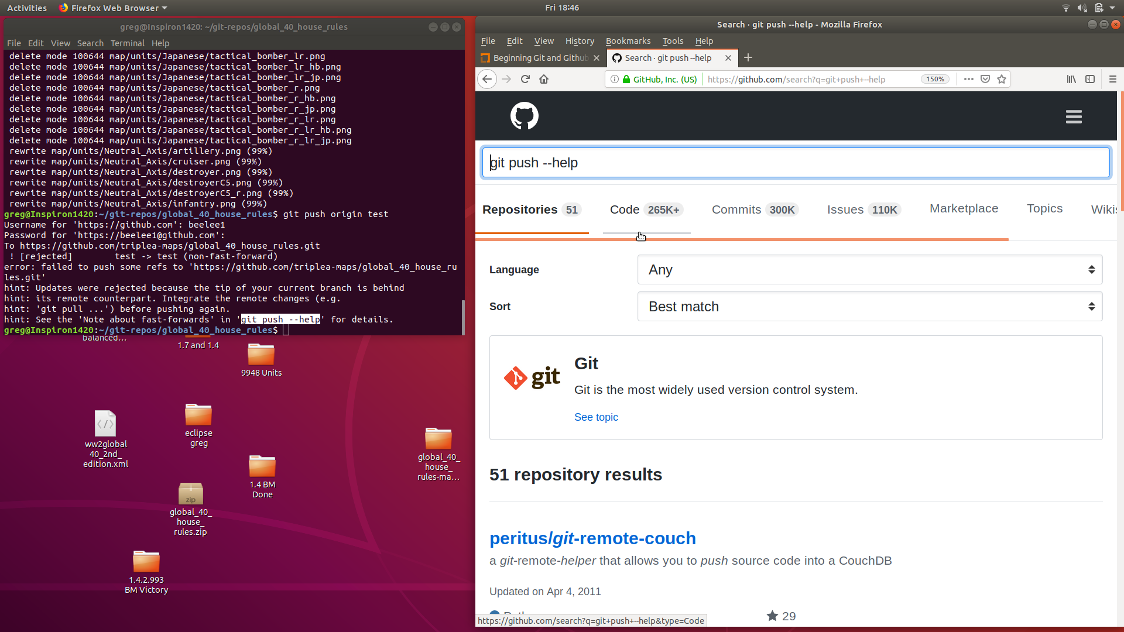Open the 9948 Units desktop folder
This screenshot has width=1124, height=632.
point(261,360)
